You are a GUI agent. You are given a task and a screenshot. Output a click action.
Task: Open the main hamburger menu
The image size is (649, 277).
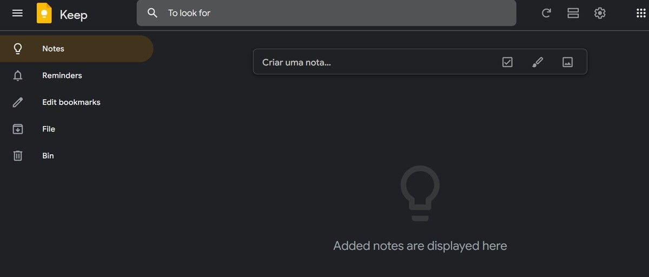17,13
